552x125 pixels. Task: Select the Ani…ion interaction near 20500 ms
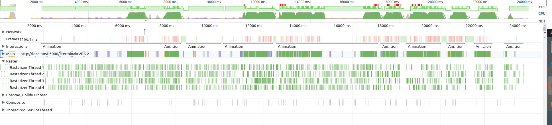[x=456, y=46]
